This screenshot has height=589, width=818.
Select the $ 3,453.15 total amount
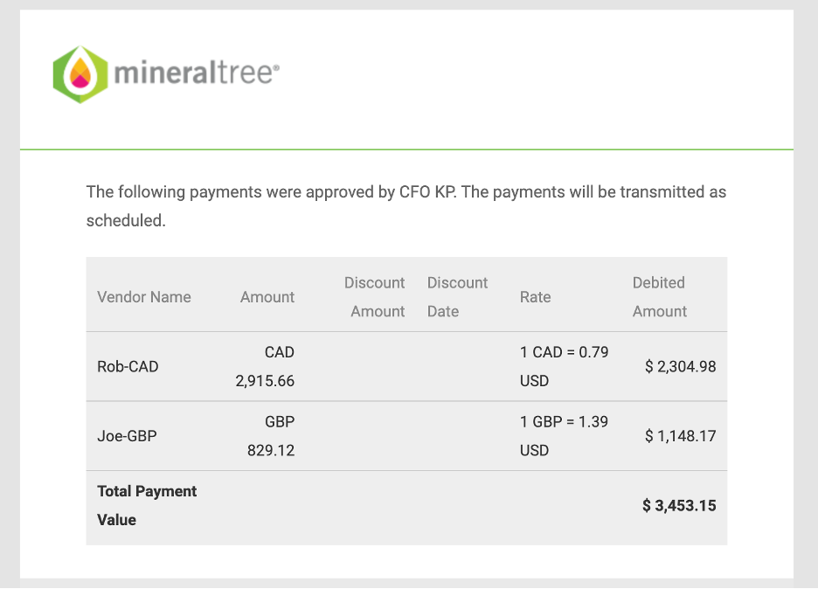coord(679,505)
